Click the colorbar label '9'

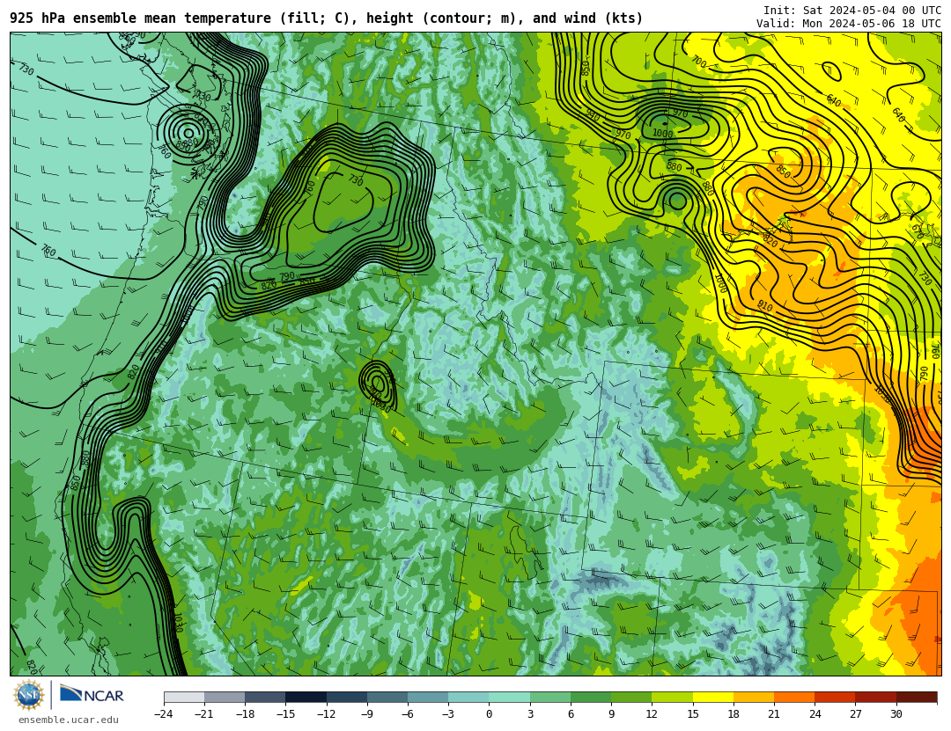click(x=611, y=714)
